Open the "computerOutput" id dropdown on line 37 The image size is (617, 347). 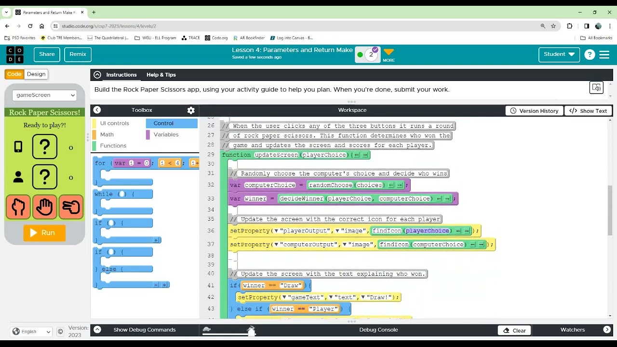coord(276,245)
